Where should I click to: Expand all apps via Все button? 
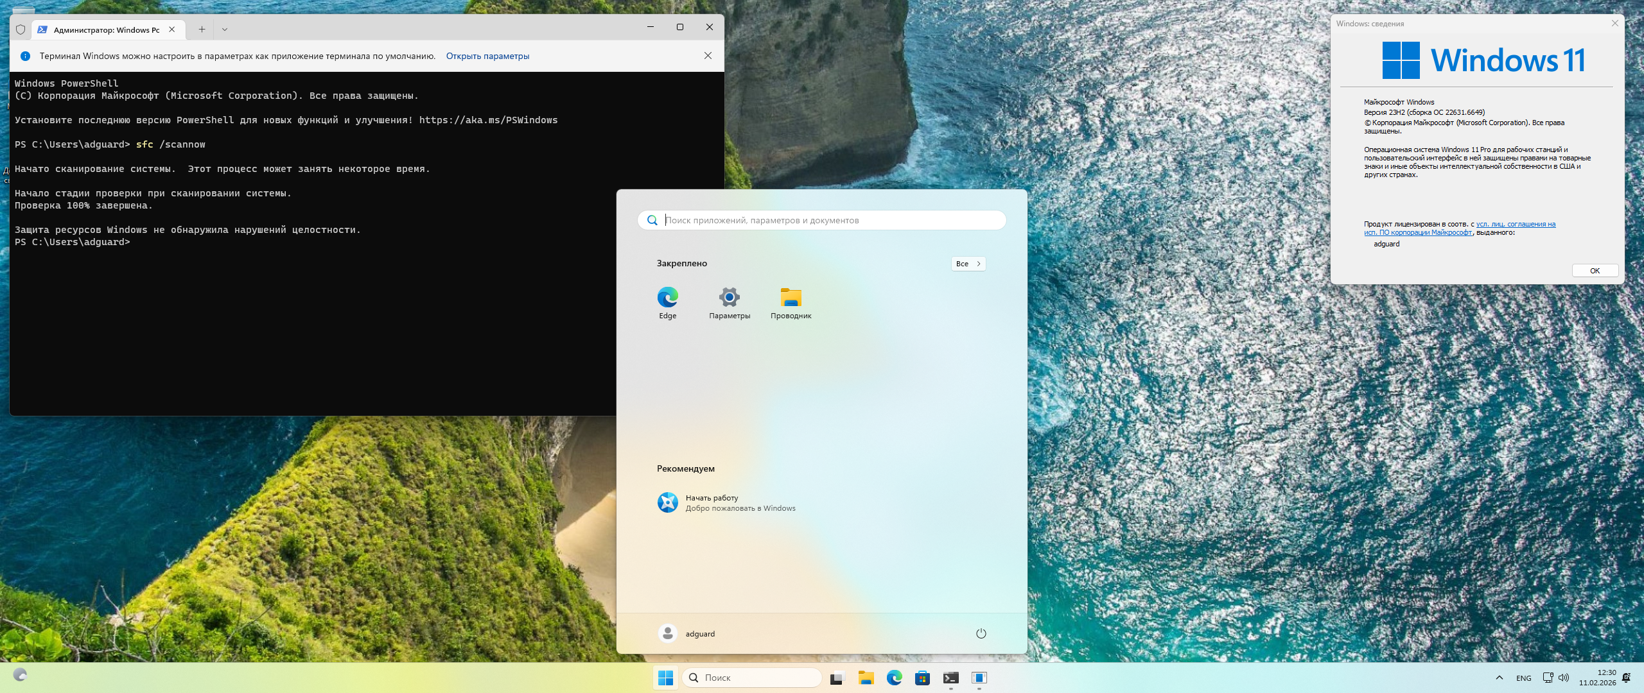[968, 264]
